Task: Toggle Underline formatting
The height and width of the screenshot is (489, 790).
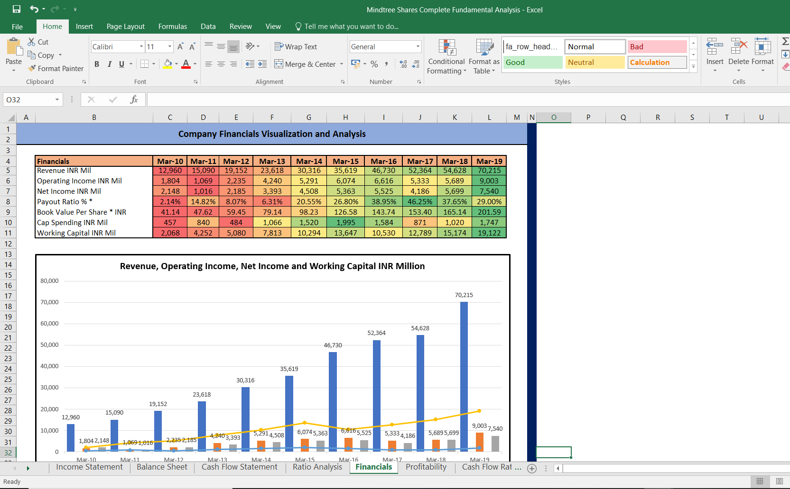Action: 122,64
